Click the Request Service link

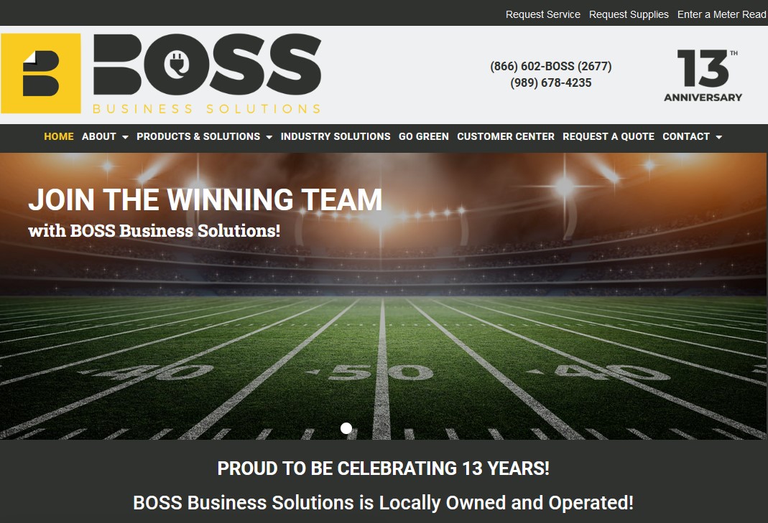click(542, 14)
